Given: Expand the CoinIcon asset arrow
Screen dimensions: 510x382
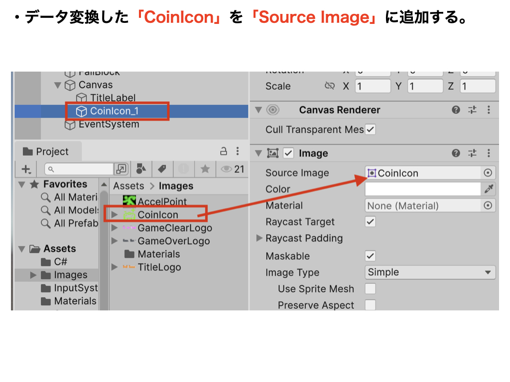Looking at the screenshot, I should tap(115, 215).
